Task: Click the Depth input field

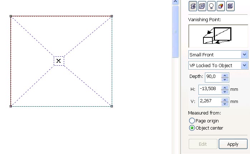Action: (213, 78)
